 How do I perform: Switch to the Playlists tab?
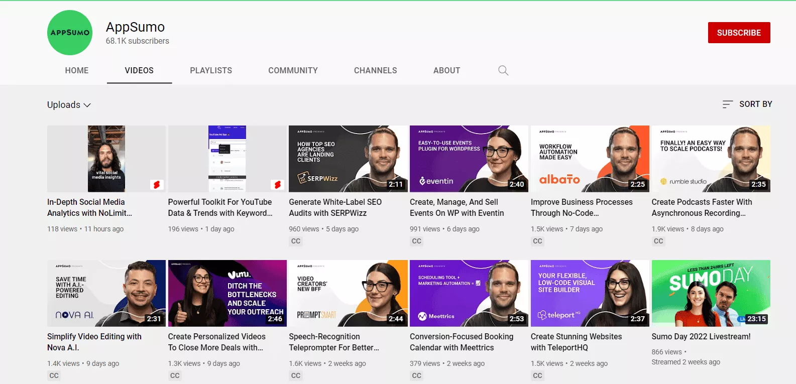(211, 70)
